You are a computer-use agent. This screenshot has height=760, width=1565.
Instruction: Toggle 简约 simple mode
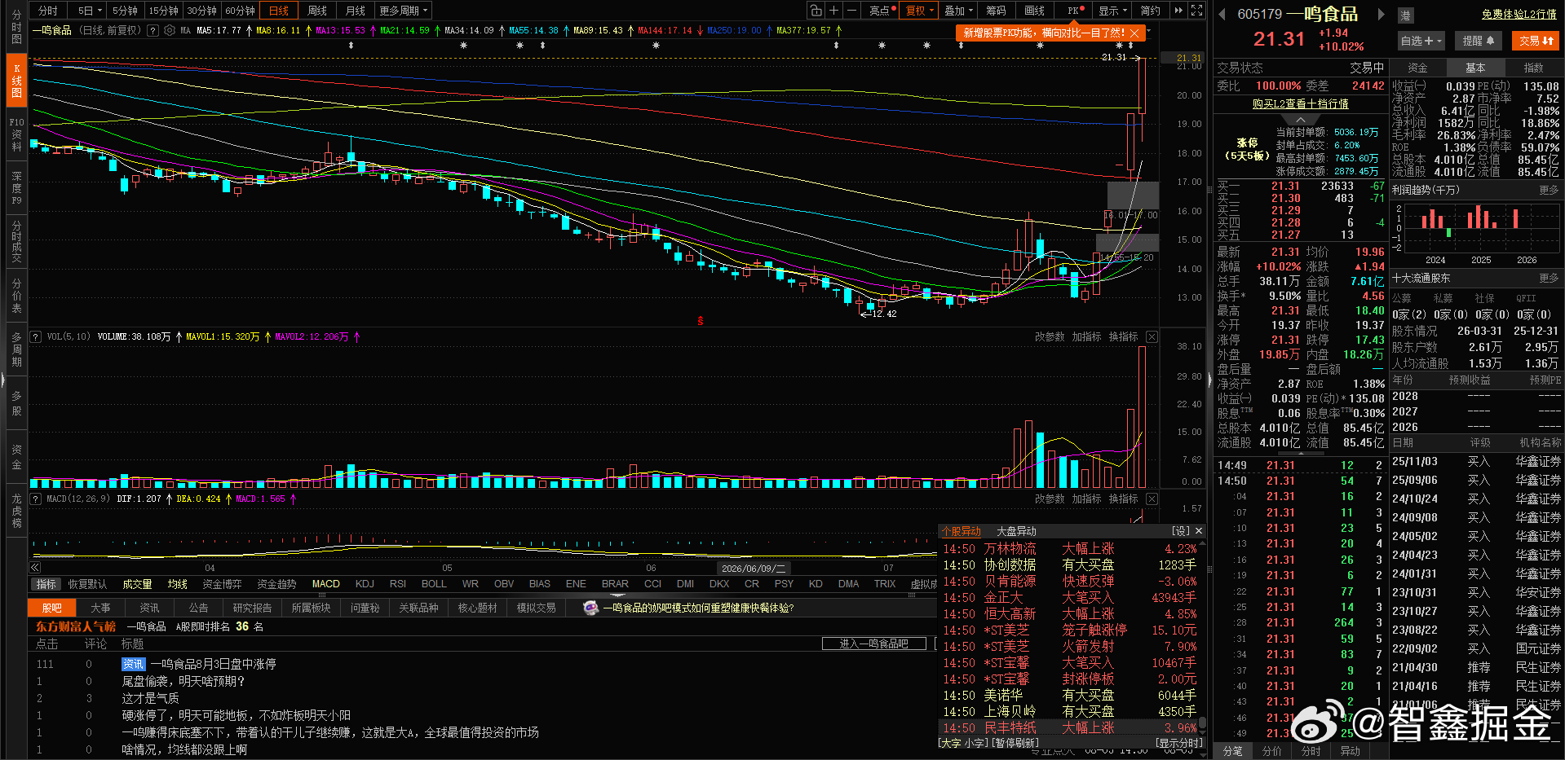pos(1150,11)
